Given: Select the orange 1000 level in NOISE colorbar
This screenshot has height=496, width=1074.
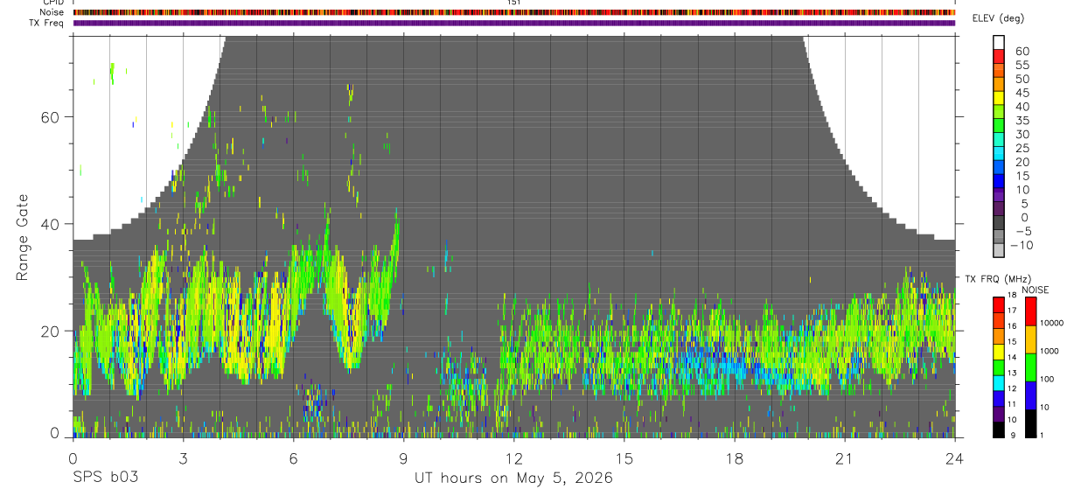Looking at the screenshot, I should [1030, 339].
